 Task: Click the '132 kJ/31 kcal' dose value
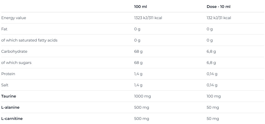pyautogui.click(x=219, y=18)
